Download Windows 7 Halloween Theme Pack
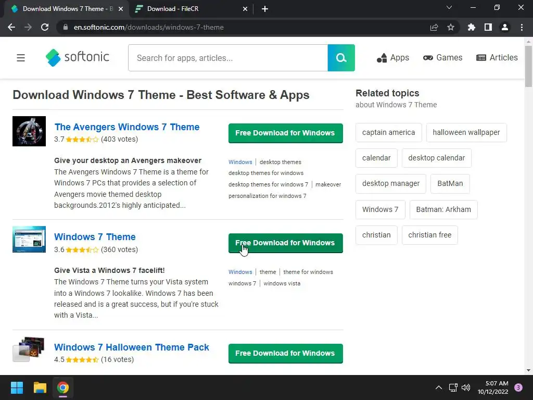The width and height of the screenshot is (533, 400). click(286, 354)
